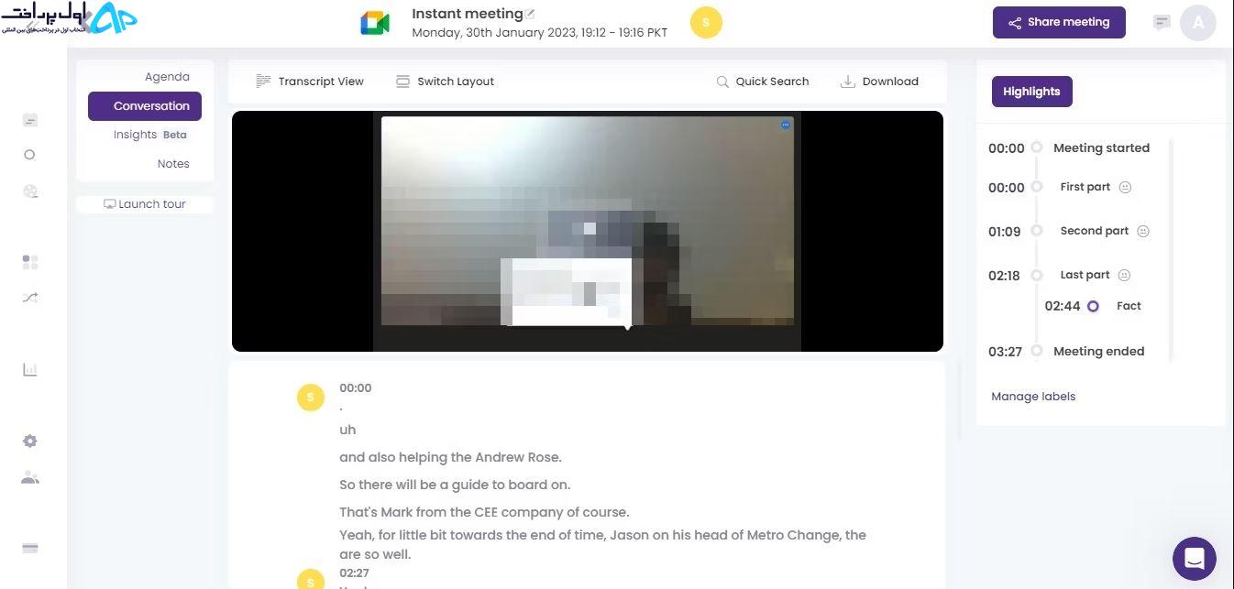Click Switch Layout
Screen dimensions: 1234x589
coord(445,82)
